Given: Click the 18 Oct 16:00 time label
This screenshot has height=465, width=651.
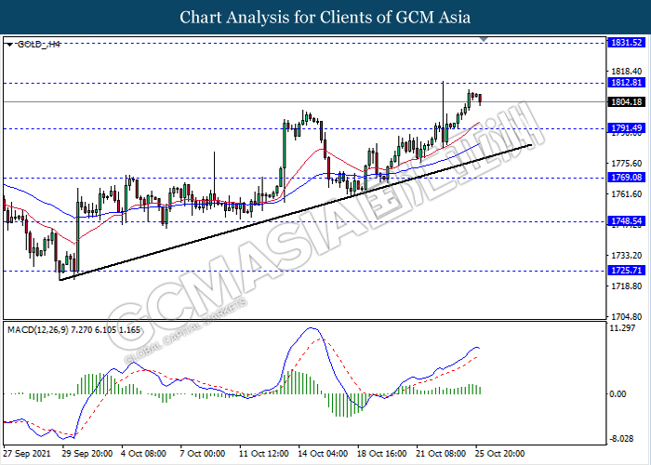Looking at the screenshot, I should point(382,454).
